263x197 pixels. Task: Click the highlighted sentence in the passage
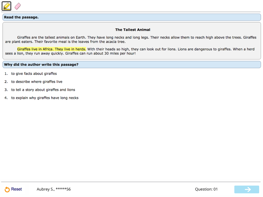point(51,49)
